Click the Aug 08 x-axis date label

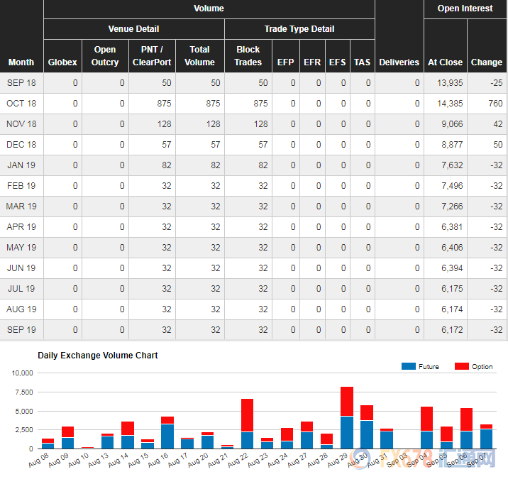[38, 461]
